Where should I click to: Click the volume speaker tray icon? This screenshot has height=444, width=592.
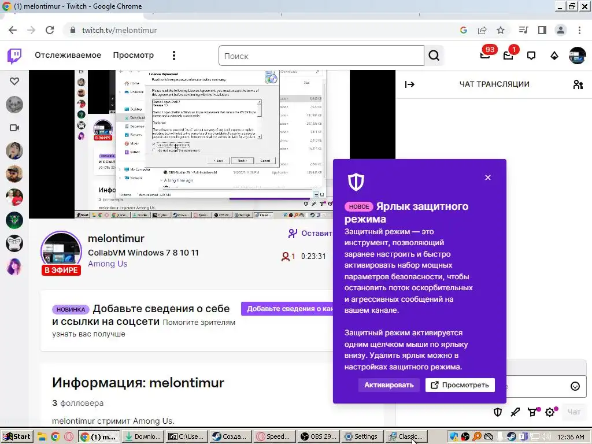point(546,437)
